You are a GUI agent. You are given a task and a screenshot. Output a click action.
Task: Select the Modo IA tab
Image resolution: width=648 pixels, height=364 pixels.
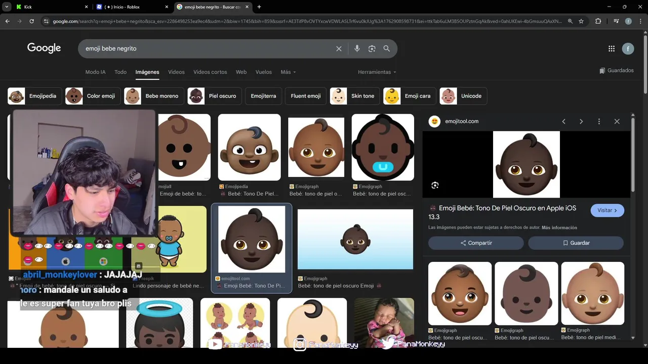[x=95, y=72]
